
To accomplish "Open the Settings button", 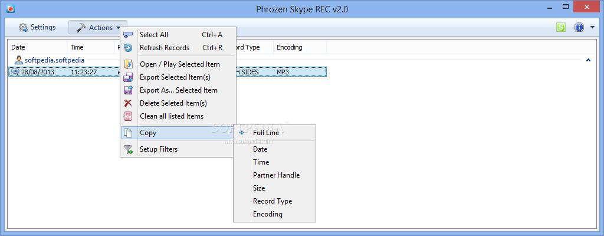I will pyautogui.click(x=37, y=27).
